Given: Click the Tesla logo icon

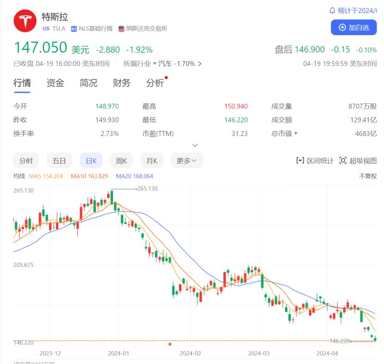Looking at the screenshot, I should 25,20.
